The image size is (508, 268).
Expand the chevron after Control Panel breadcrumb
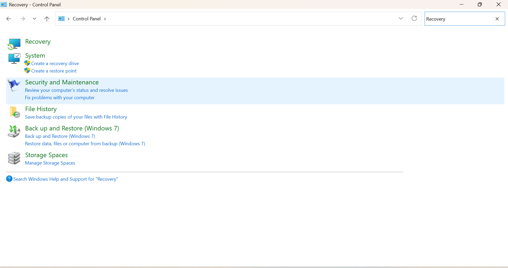(x=105, y=19)
